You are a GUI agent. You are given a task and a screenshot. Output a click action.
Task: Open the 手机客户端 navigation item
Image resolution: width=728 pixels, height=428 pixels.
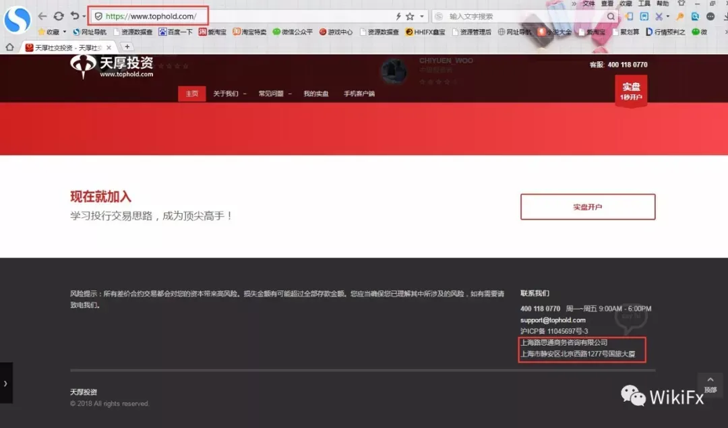click(x=359, y=93)
